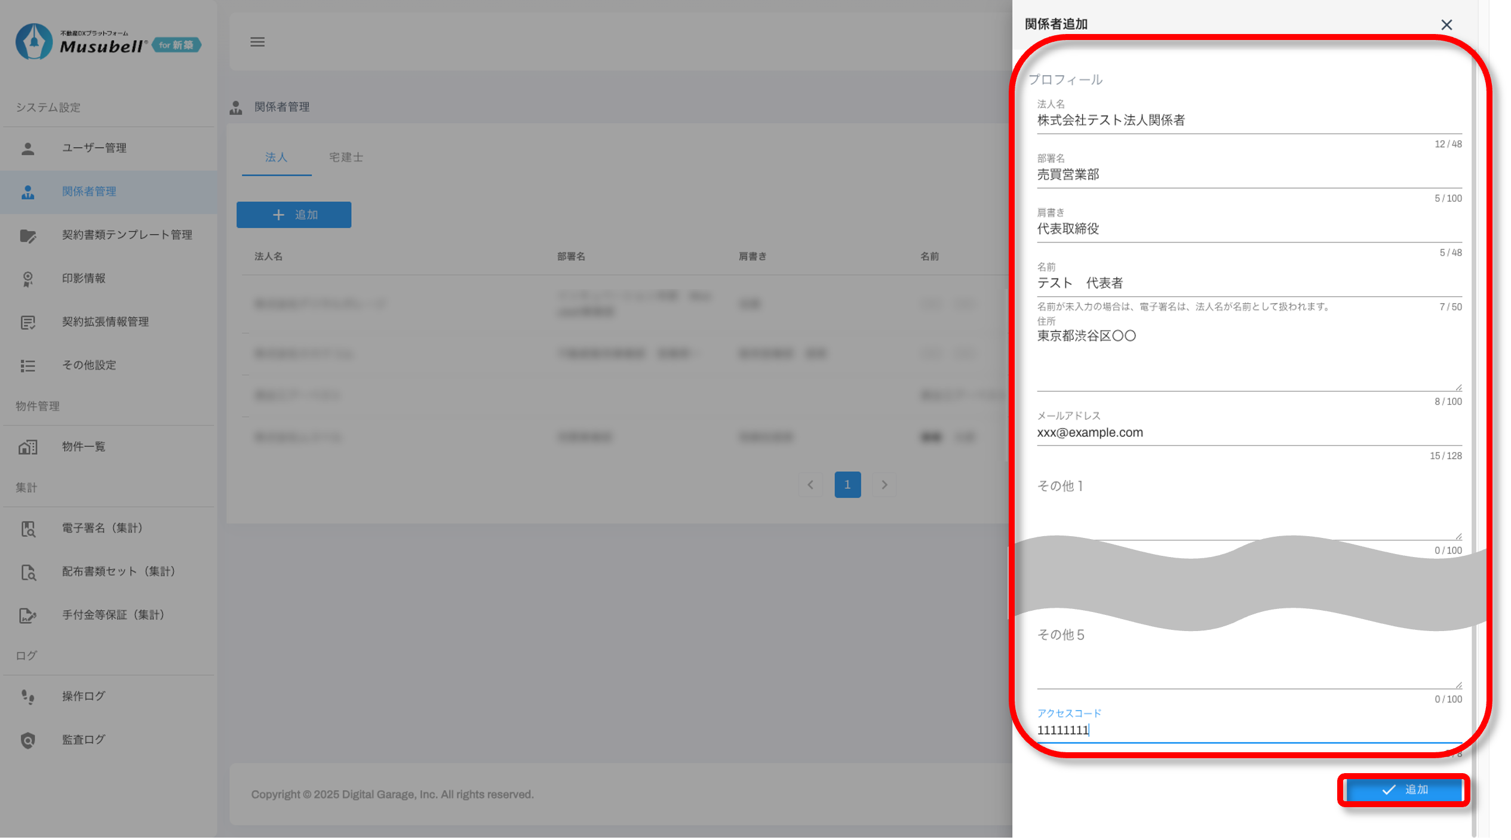
Task: Click the ＋追加 button above table
Action: click(294, 215)
